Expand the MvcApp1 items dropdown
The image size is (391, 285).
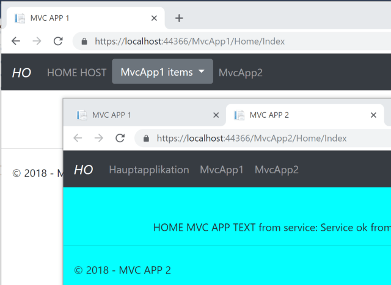[x=163, y=72]
